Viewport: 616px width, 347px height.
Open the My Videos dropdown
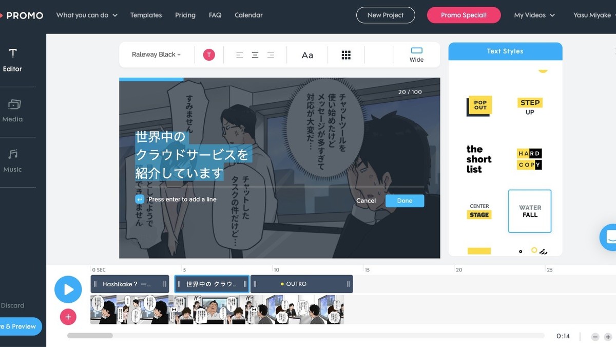tap(534, 15)
